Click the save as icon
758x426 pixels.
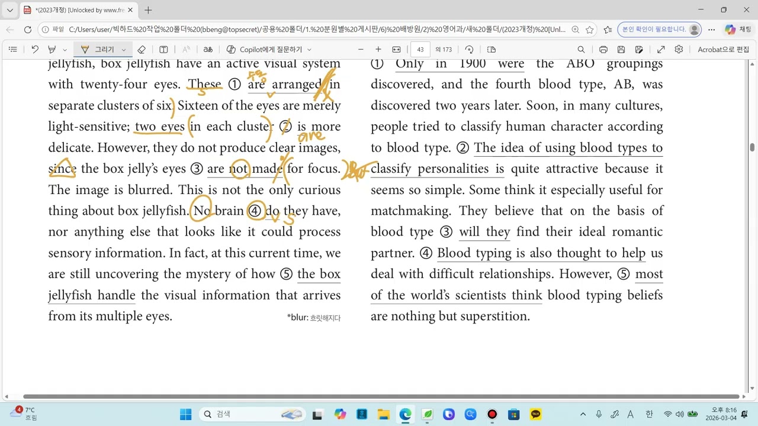click(639, 50)
